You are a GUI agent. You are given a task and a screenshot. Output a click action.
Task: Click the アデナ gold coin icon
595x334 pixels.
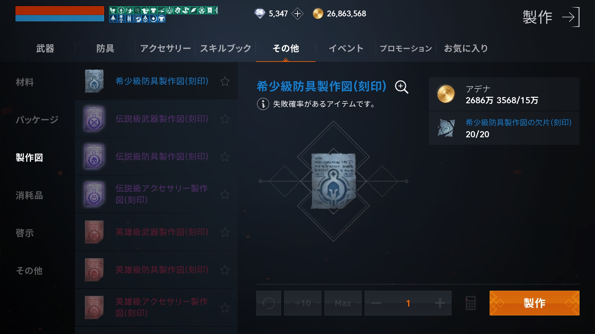click(x=446, y=94)
